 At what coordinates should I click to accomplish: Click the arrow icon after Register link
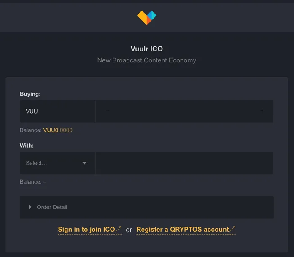(x=232, y=229)
